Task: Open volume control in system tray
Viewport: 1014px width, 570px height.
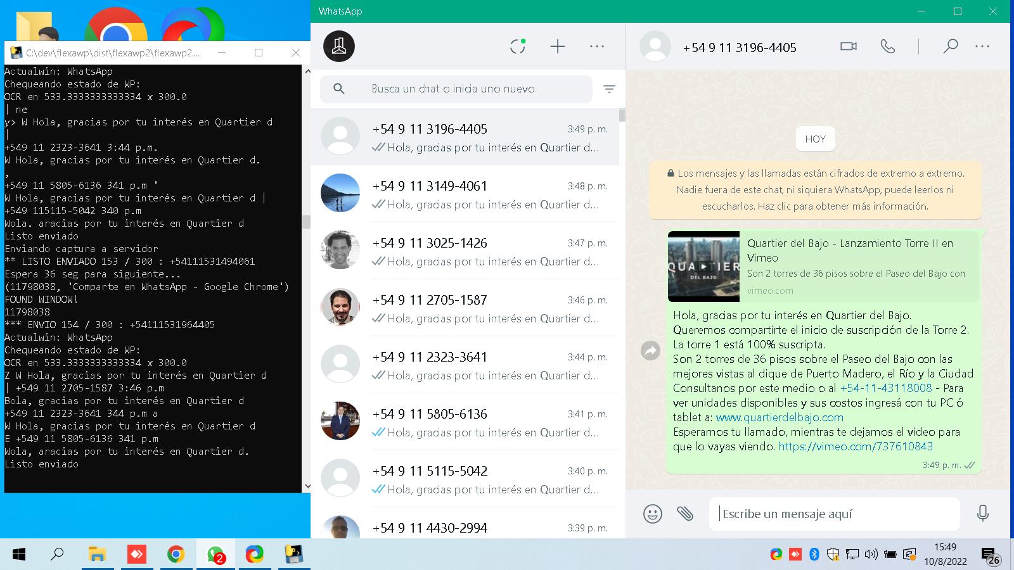Action: click(871, 555)
